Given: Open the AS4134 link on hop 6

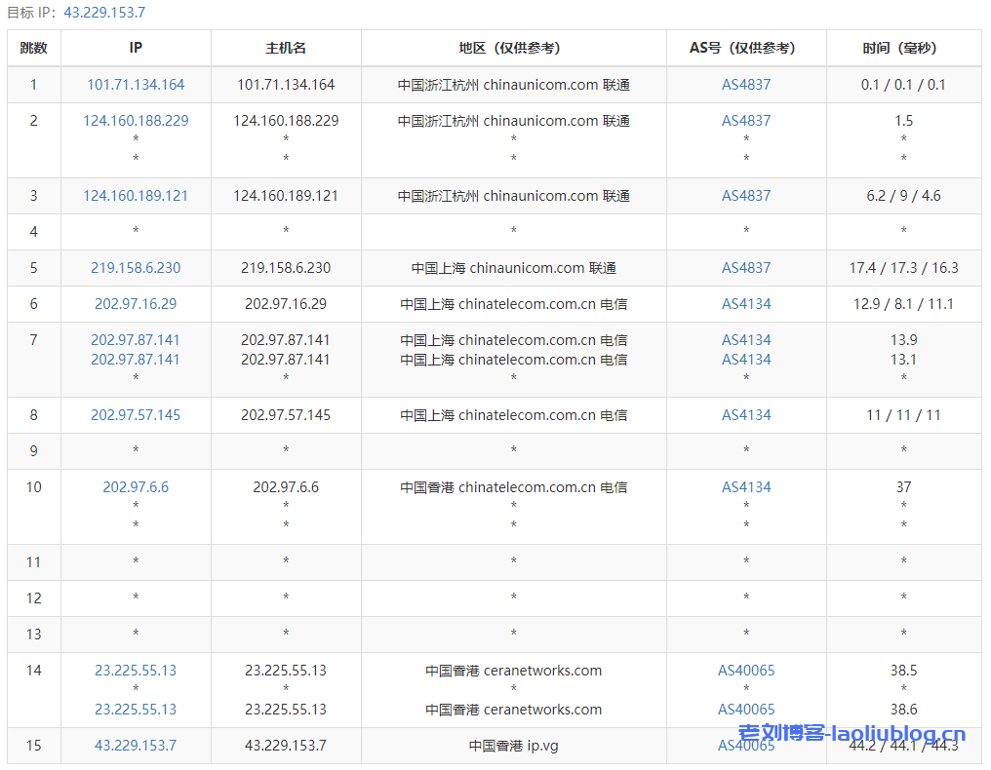Looking at the screenshot, I should pyautogui.click(x=746, y=304).
